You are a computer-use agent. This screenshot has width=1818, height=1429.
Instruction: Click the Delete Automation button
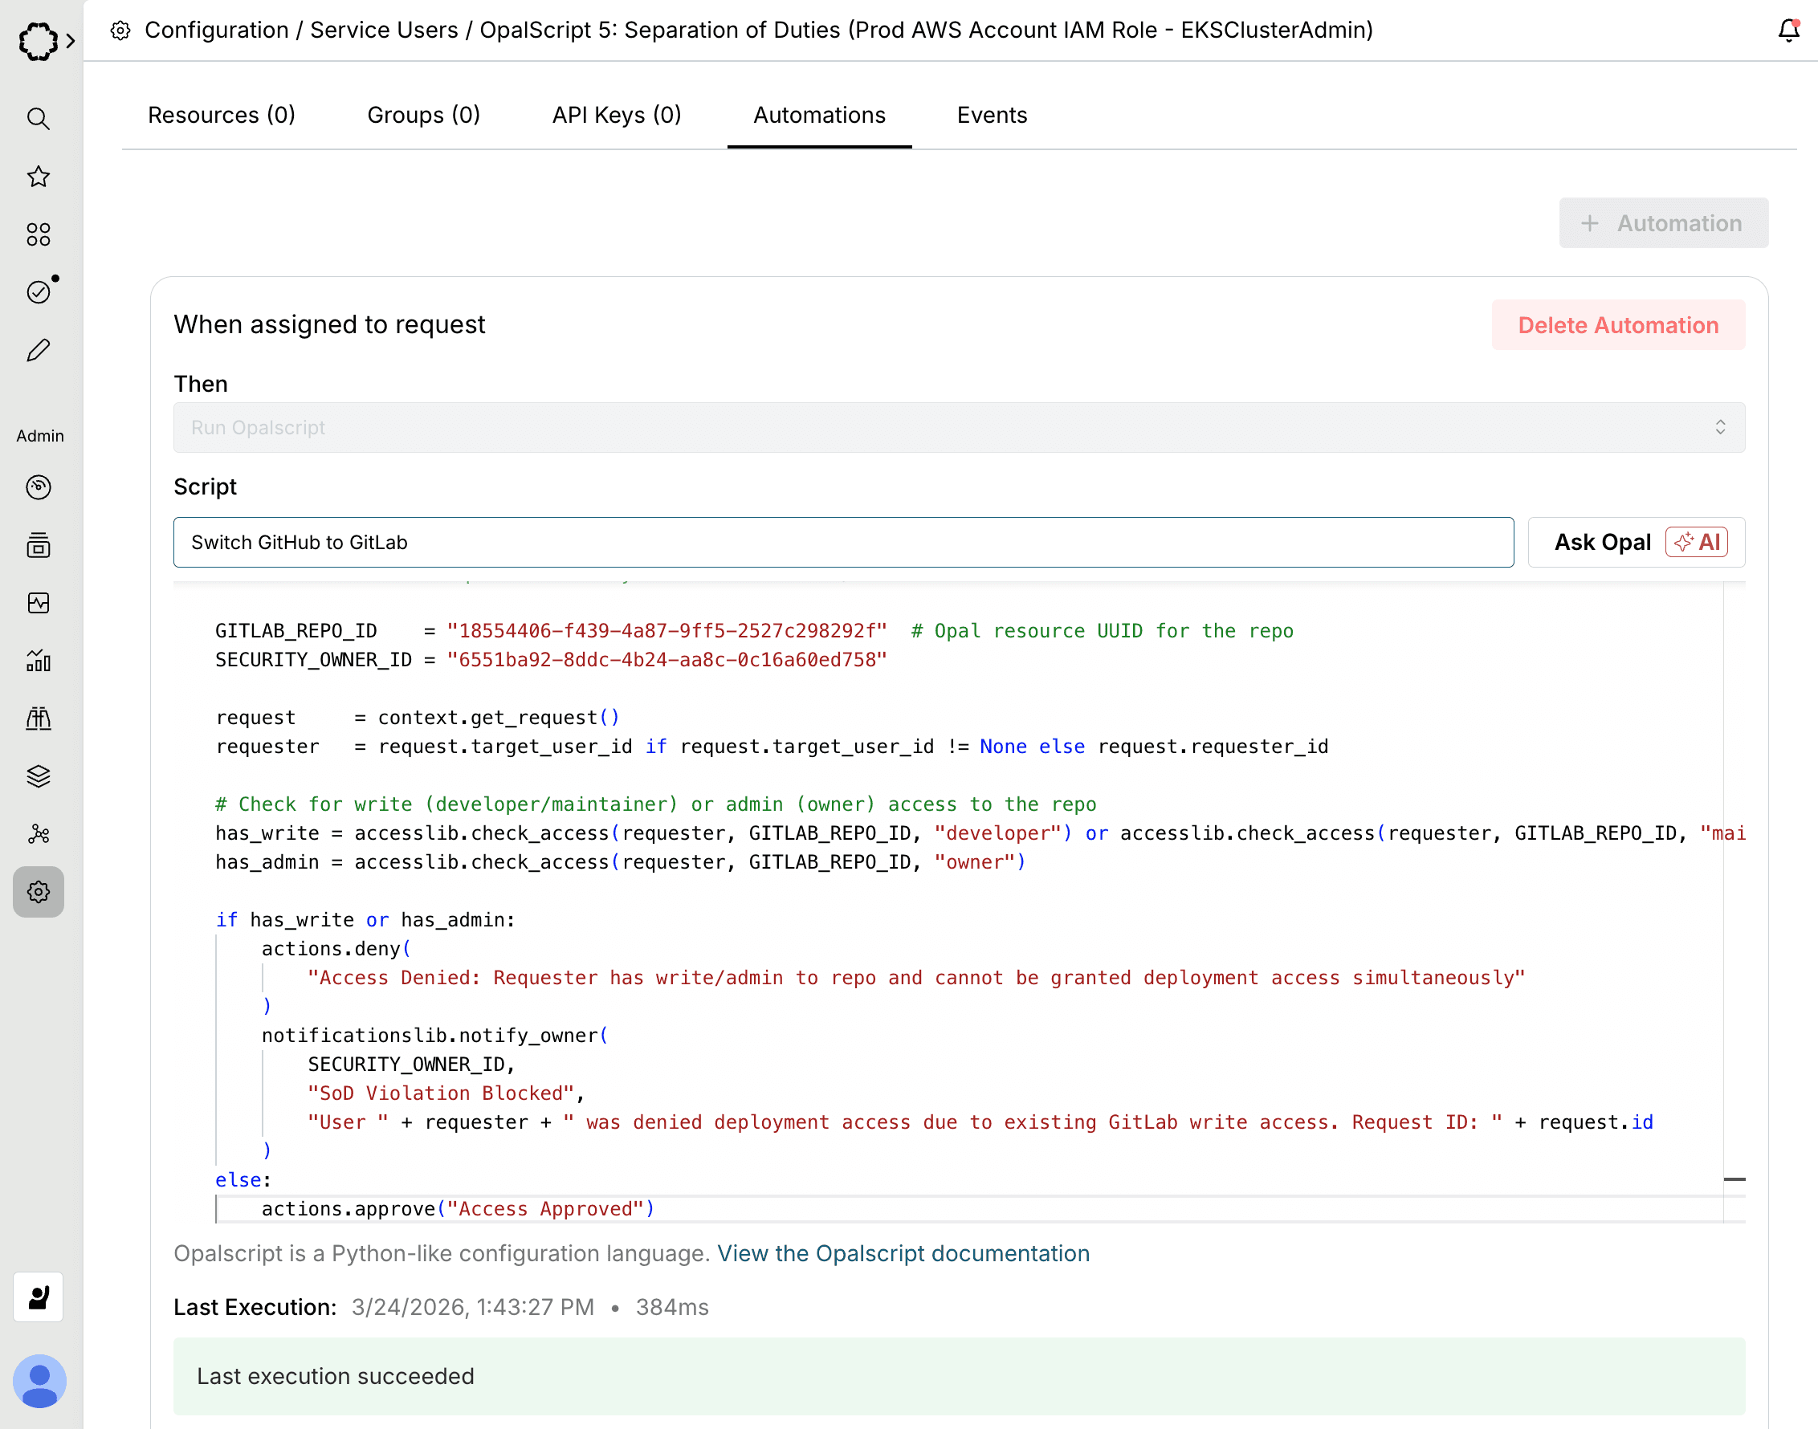click(x=1617, y=325)
